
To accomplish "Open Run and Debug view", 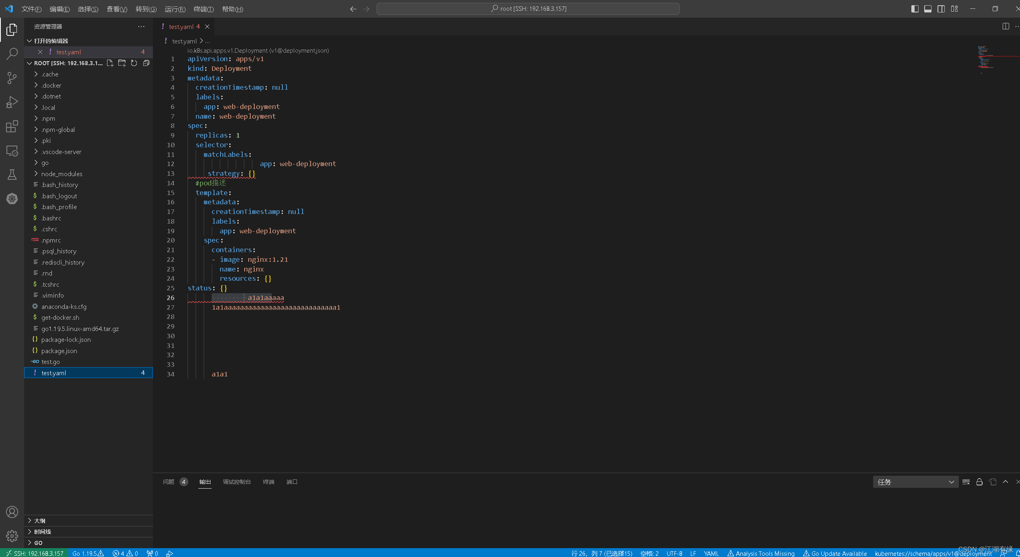I will point(12,102).
